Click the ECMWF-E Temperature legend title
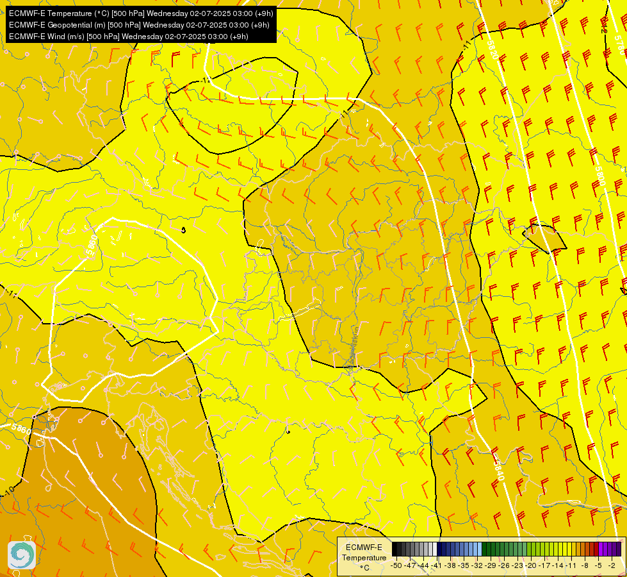 point(364,553)
